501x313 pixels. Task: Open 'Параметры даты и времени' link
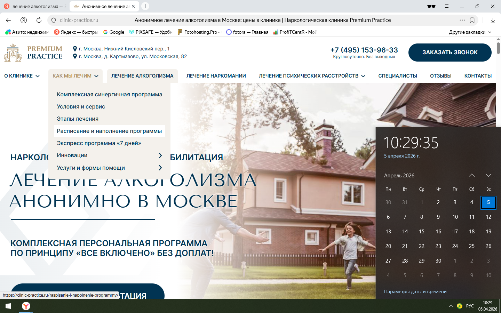point(415,292)
